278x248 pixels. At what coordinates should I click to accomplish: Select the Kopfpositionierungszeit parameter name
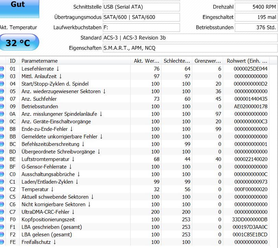48,220
